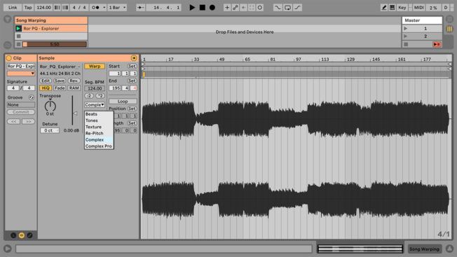Select Re-Pitch warp mode
Image resolution: width=457 pixels, height=257 pixels.
(99, 133)
